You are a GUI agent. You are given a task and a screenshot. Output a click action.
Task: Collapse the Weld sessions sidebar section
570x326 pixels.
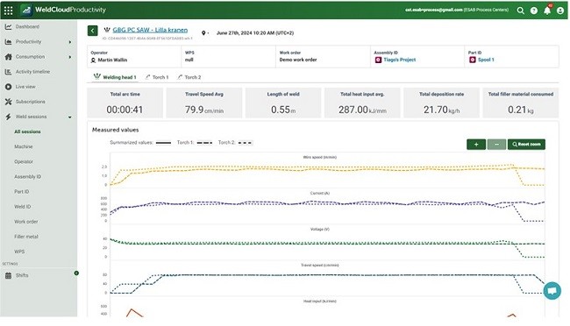(x=70, y=117)
